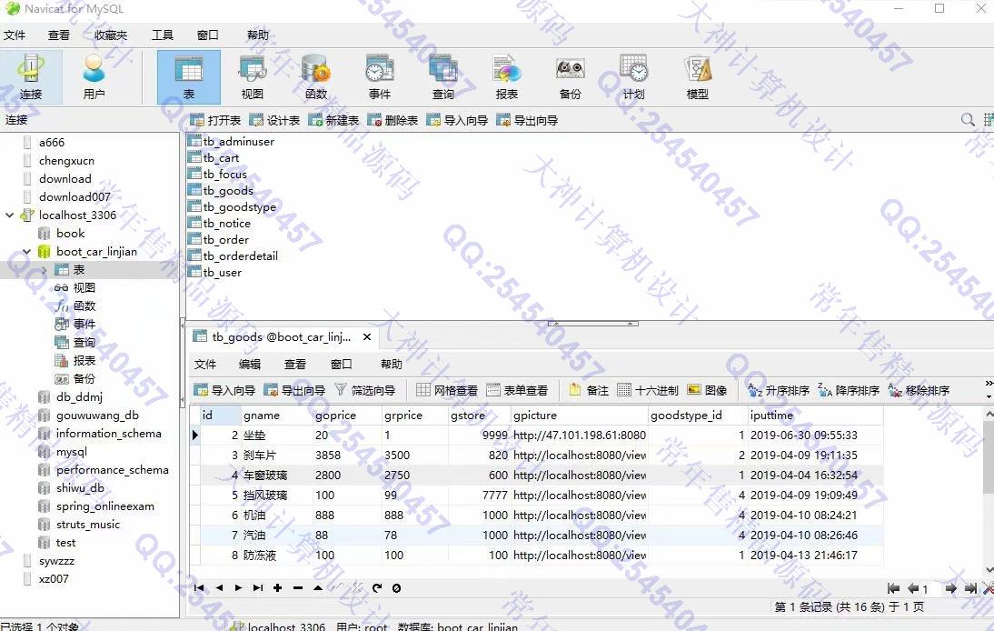
Task: Click the 连接 (Connection) toolbar icon
Action: (x=31, y=76)
